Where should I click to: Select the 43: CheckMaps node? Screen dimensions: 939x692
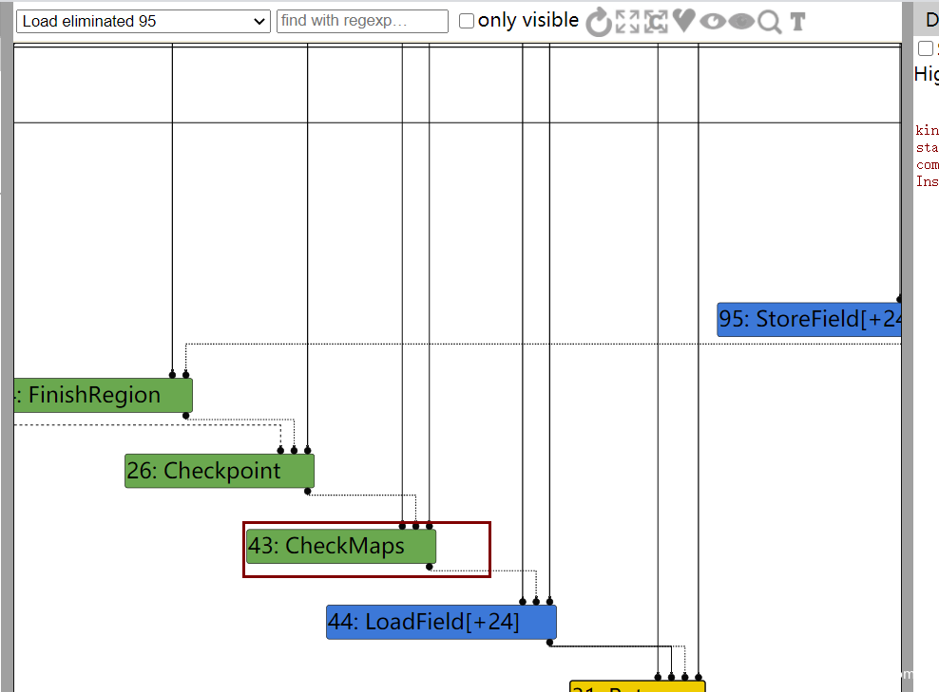point(341,546)
